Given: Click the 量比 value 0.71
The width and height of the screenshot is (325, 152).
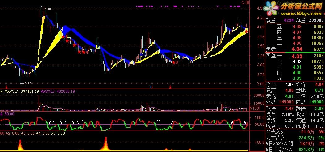Looking at the screenshot, I should [x=319, y=90].
